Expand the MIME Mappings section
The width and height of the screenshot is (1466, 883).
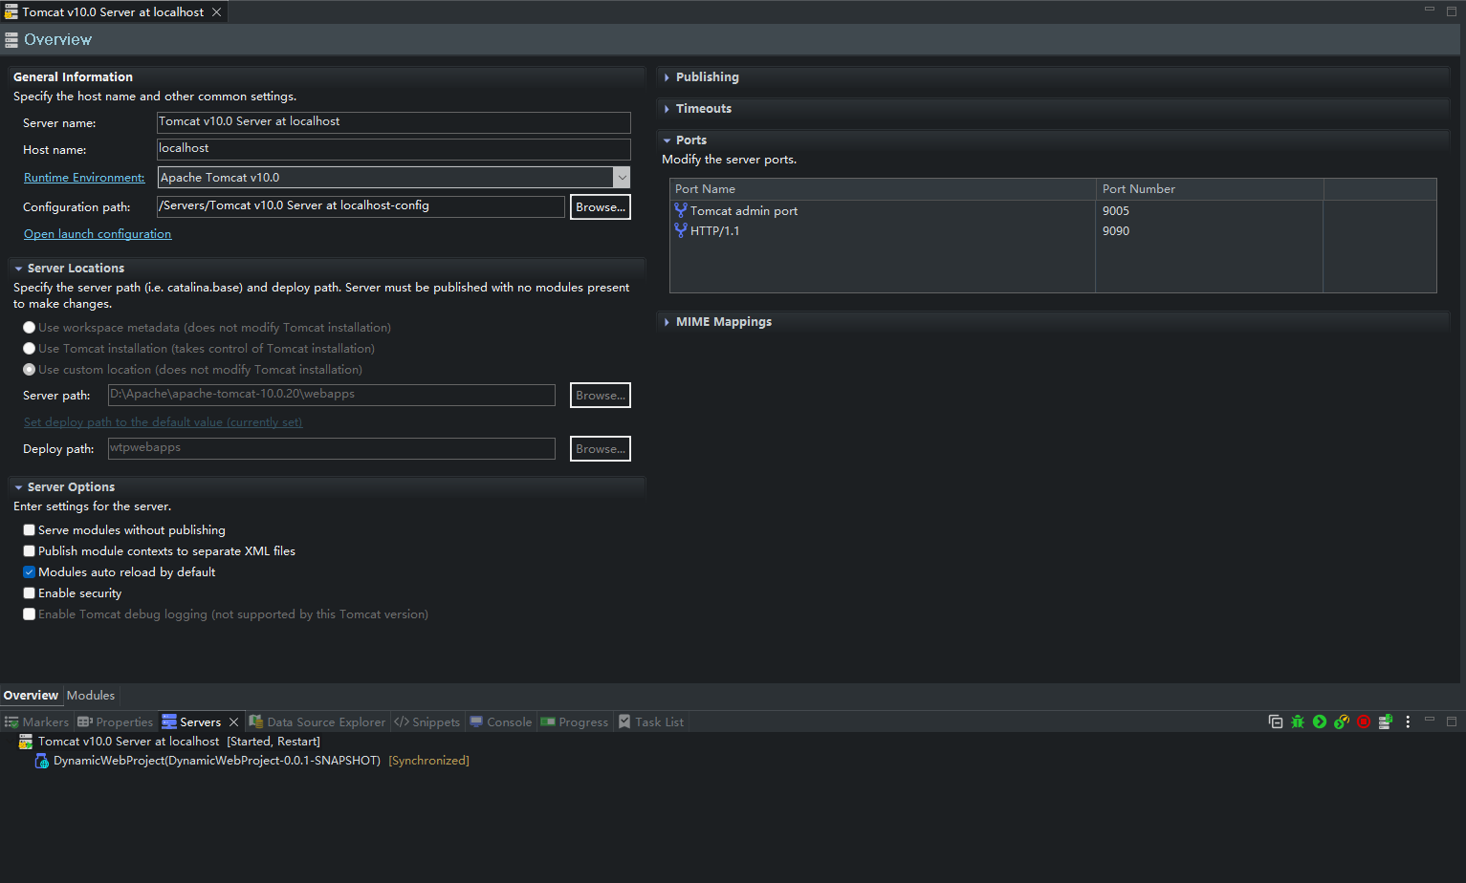tap(667, 322)
